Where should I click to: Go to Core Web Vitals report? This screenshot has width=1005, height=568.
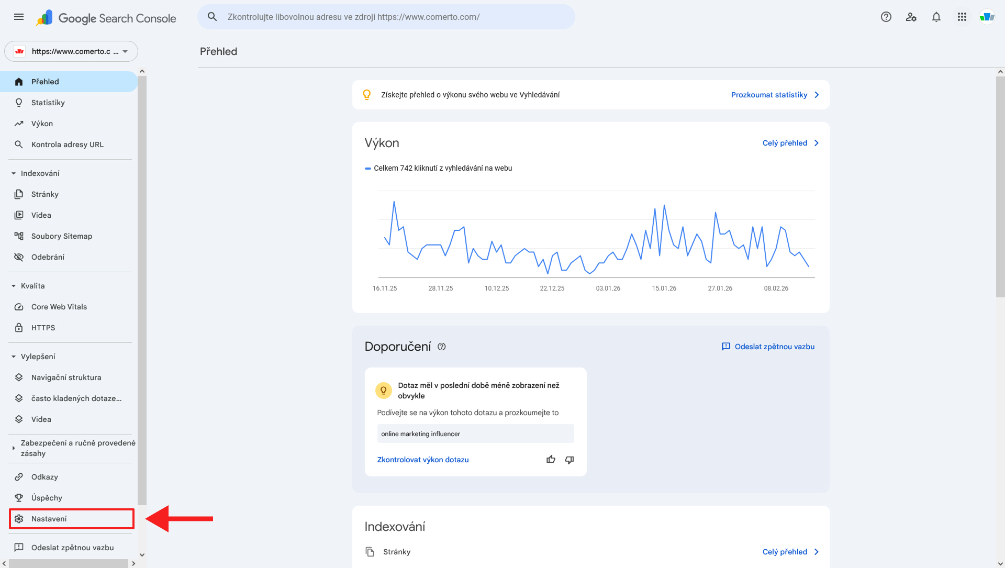click(59, 307)
